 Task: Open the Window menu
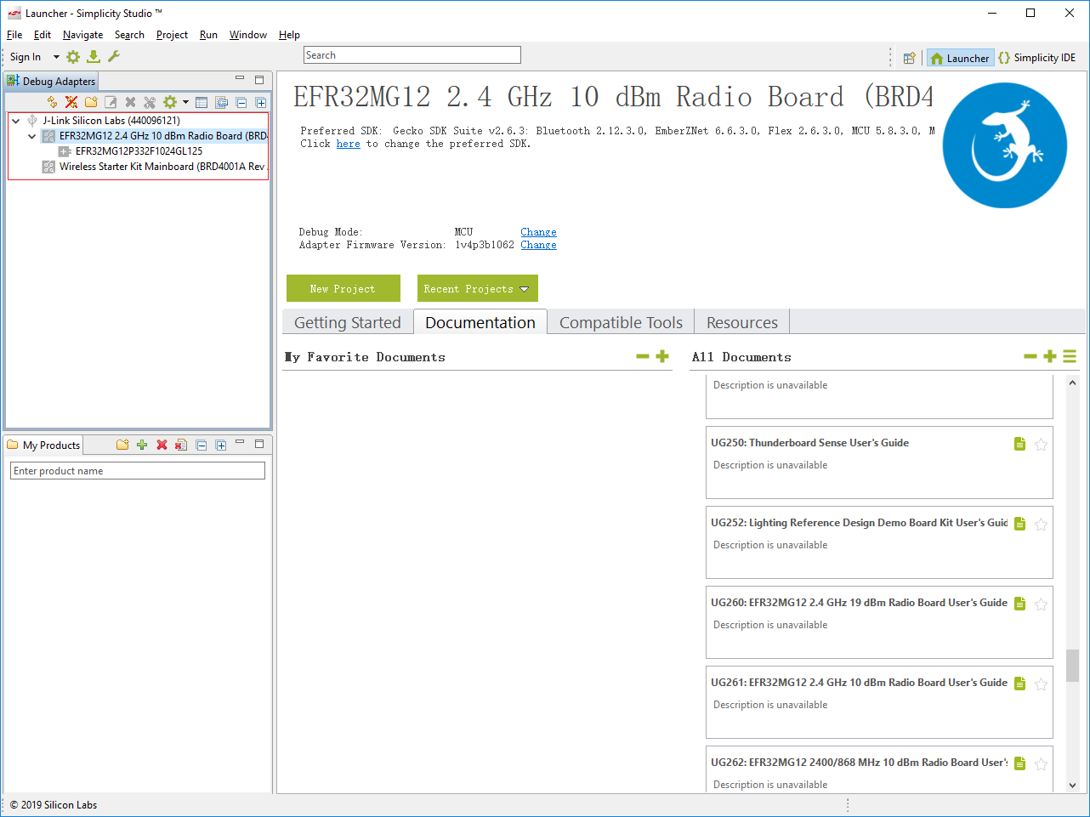point(248,35)
